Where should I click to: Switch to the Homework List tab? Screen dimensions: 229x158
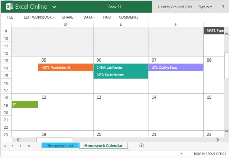[x=60, y=146]
